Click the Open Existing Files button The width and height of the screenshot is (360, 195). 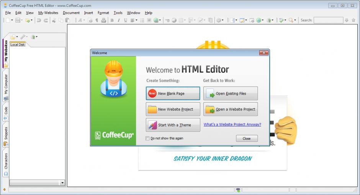point(231,93)
